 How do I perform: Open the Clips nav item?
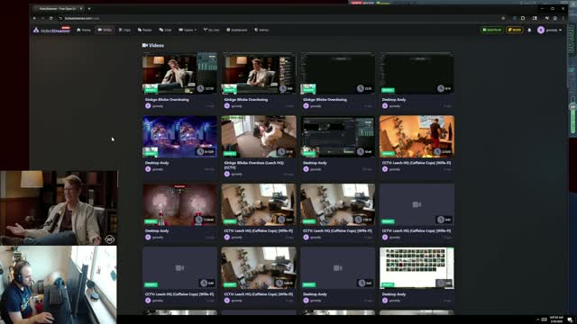click(124, 30)
